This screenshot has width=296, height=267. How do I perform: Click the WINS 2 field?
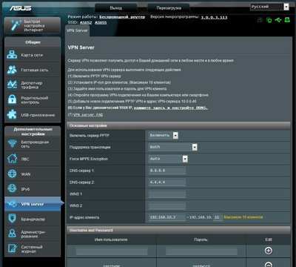167,205
